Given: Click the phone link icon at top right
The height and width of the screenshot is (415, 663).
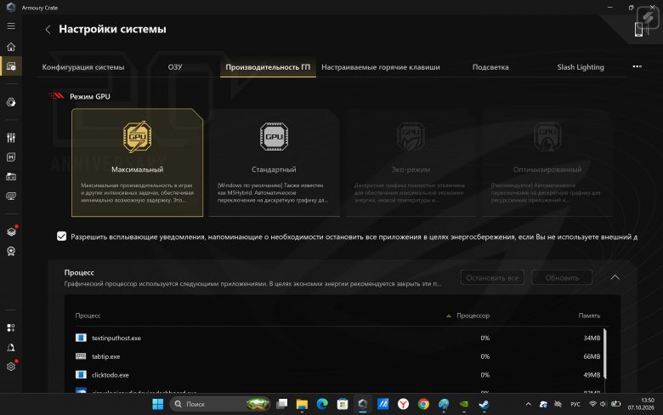Looking at the screenshot, I should (x=639, y=29).
